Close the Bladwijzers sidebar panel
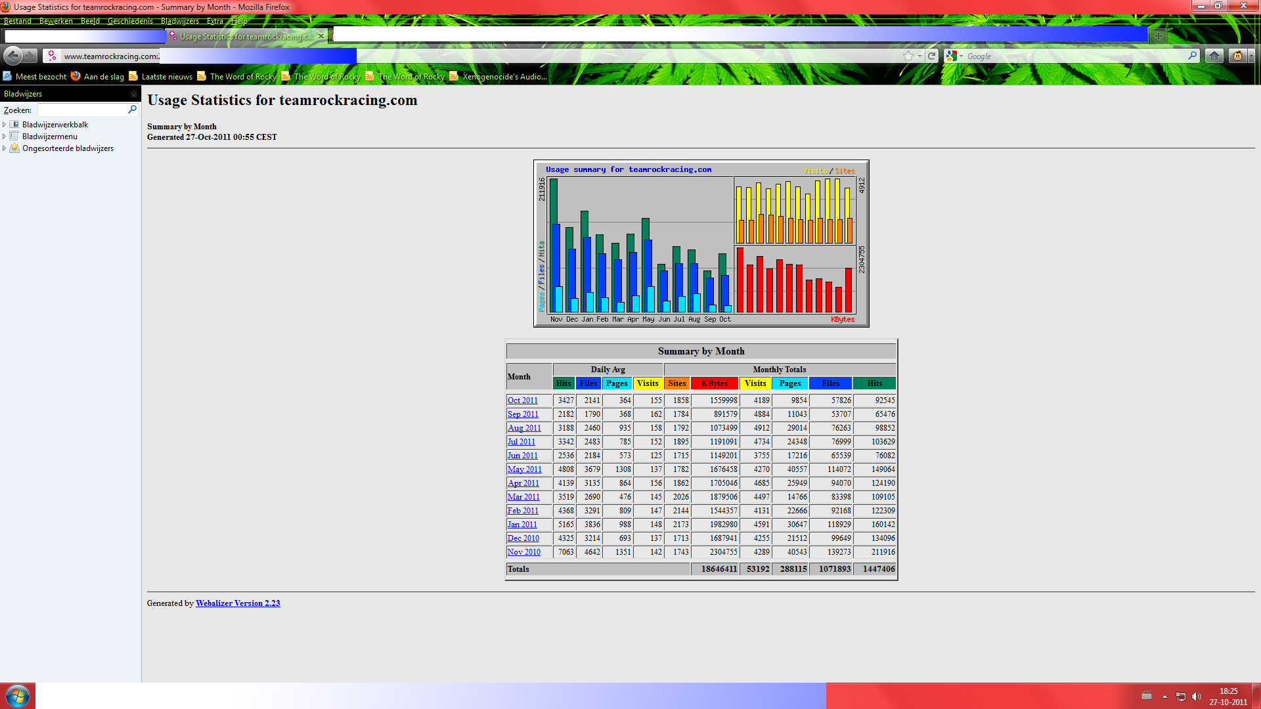 click(134, 94)
